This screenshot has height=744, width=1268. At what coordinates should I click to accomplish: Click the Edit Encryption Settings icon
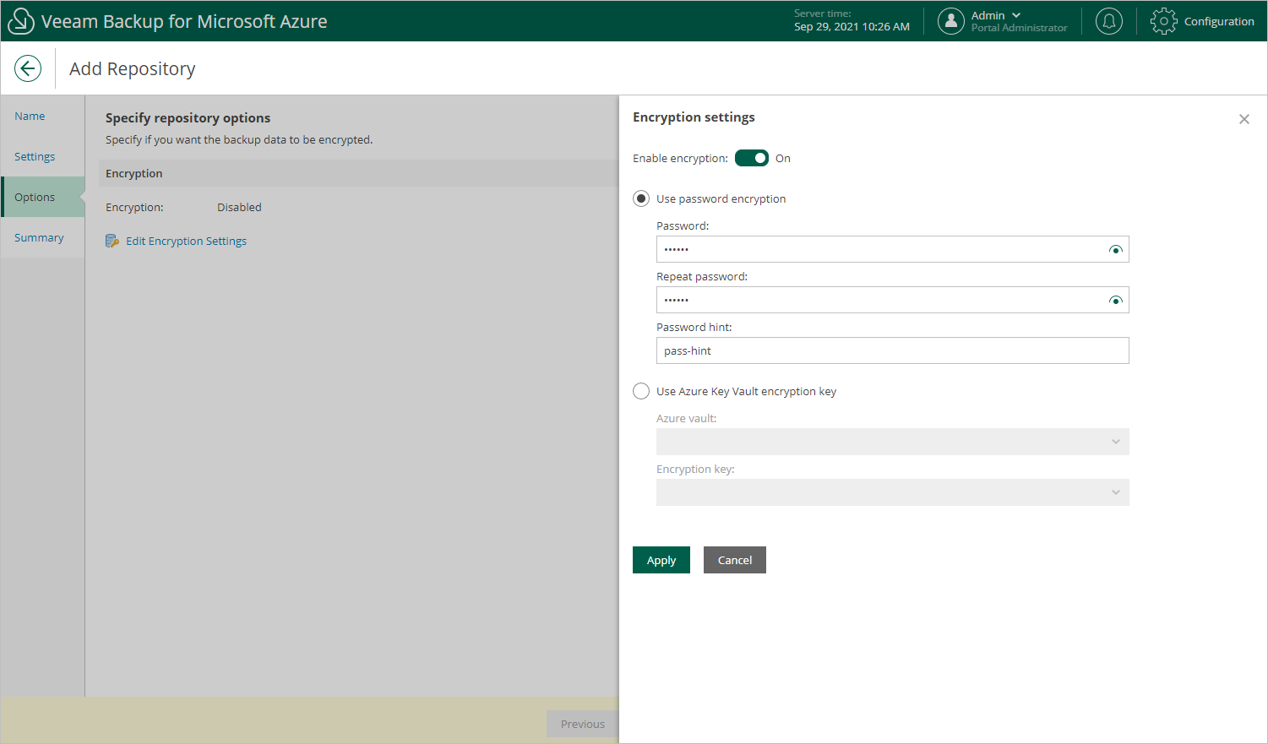pyautogui.click(x=112, y=241)
